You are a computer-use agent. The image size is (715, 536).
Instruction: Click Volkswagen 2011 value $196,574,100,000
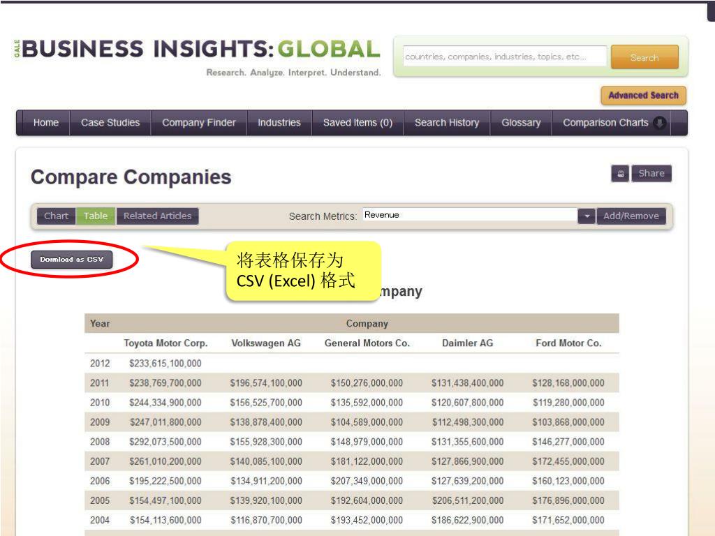coord(266,383)
